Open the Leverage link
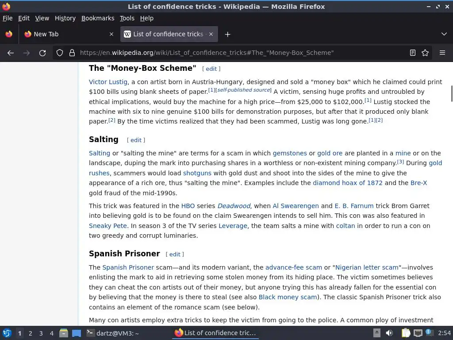Image resolution: width=453 pixels, height=340 pixels. coord(233,226)
